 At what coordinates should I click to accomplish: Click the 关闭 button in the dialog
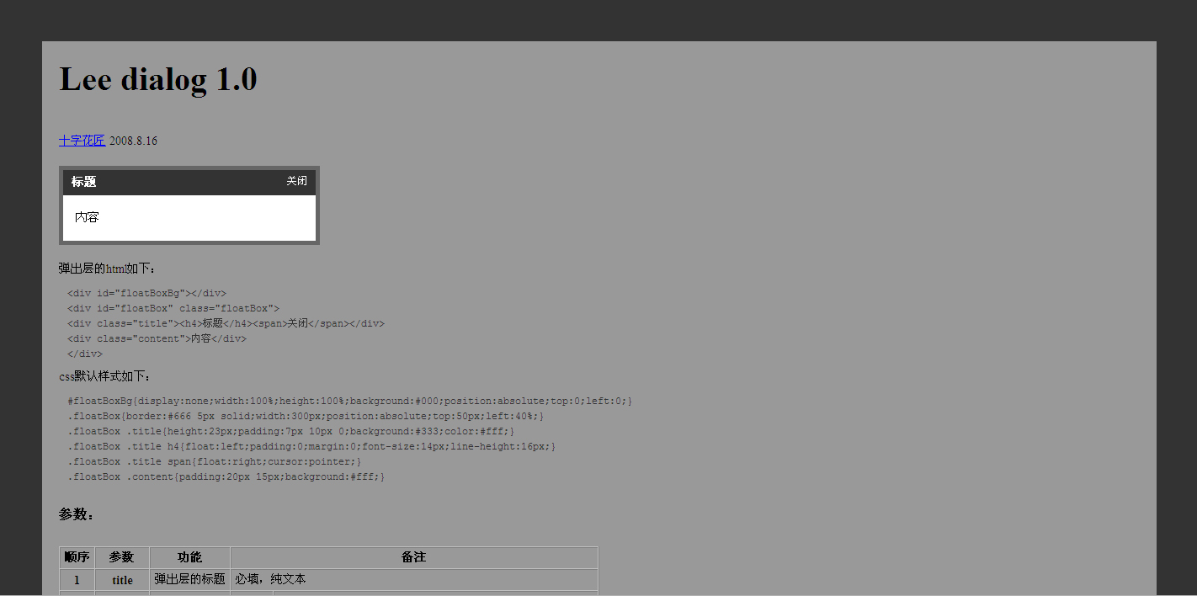[x=296, y=181]
